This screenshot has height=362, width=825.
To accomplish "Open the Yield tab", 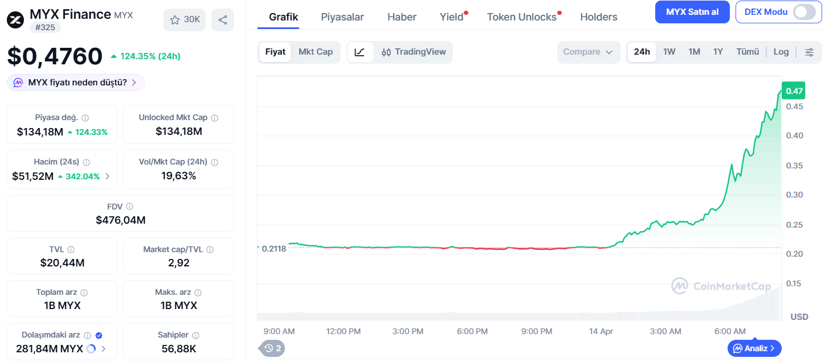I will coord(452,17).
